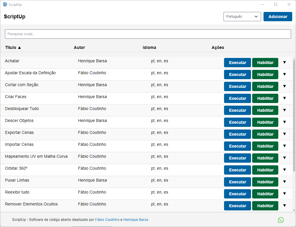Screen dimensions: 296x227
Task: Enable Ajustar Escala da Definição script
Action: pyautogui.click(x=265, y=75)
